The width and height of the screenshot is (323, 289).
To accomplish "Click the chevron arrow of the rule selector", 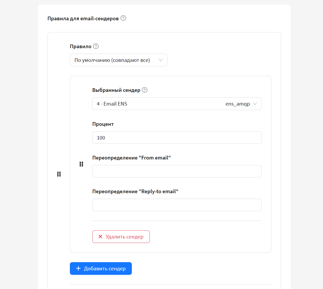I will 160,60.
